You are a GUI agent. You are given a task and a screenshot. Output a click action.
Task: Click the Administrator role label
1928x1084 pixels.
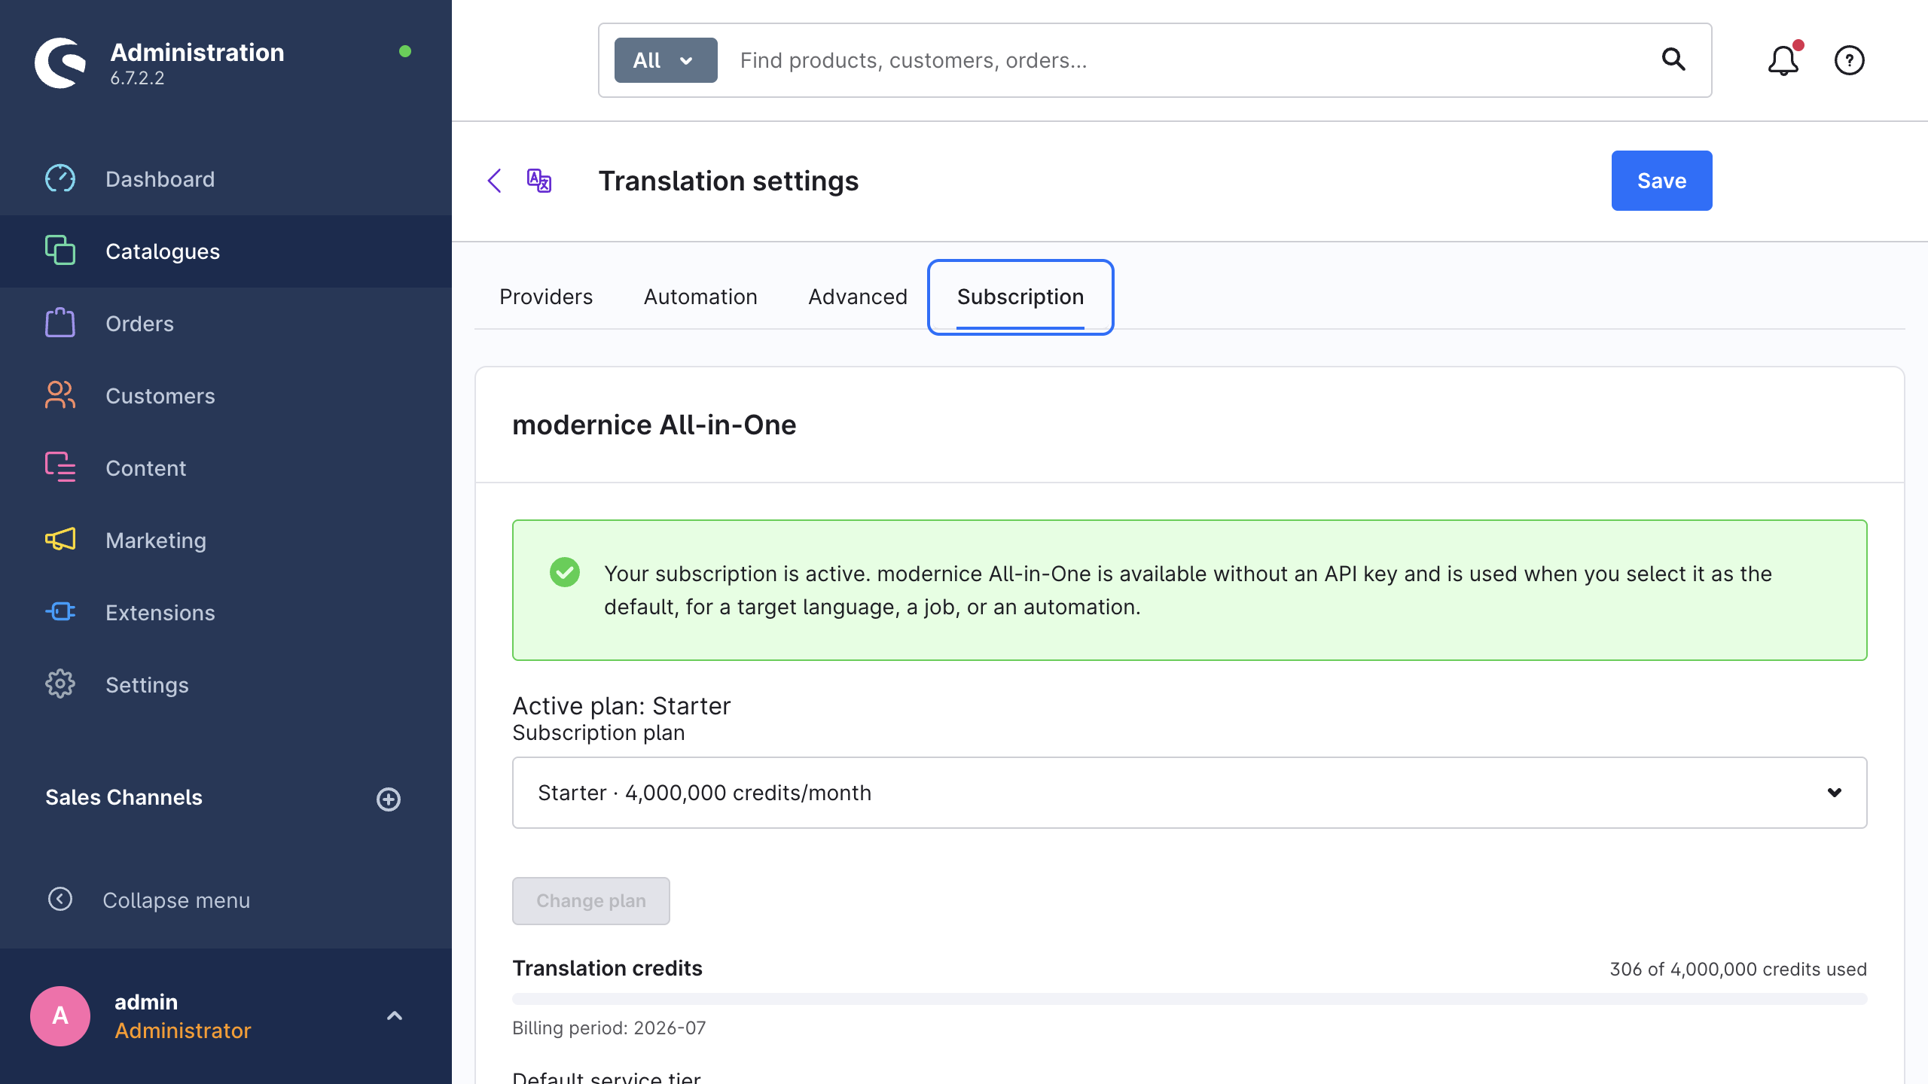tap(182, 1031)
